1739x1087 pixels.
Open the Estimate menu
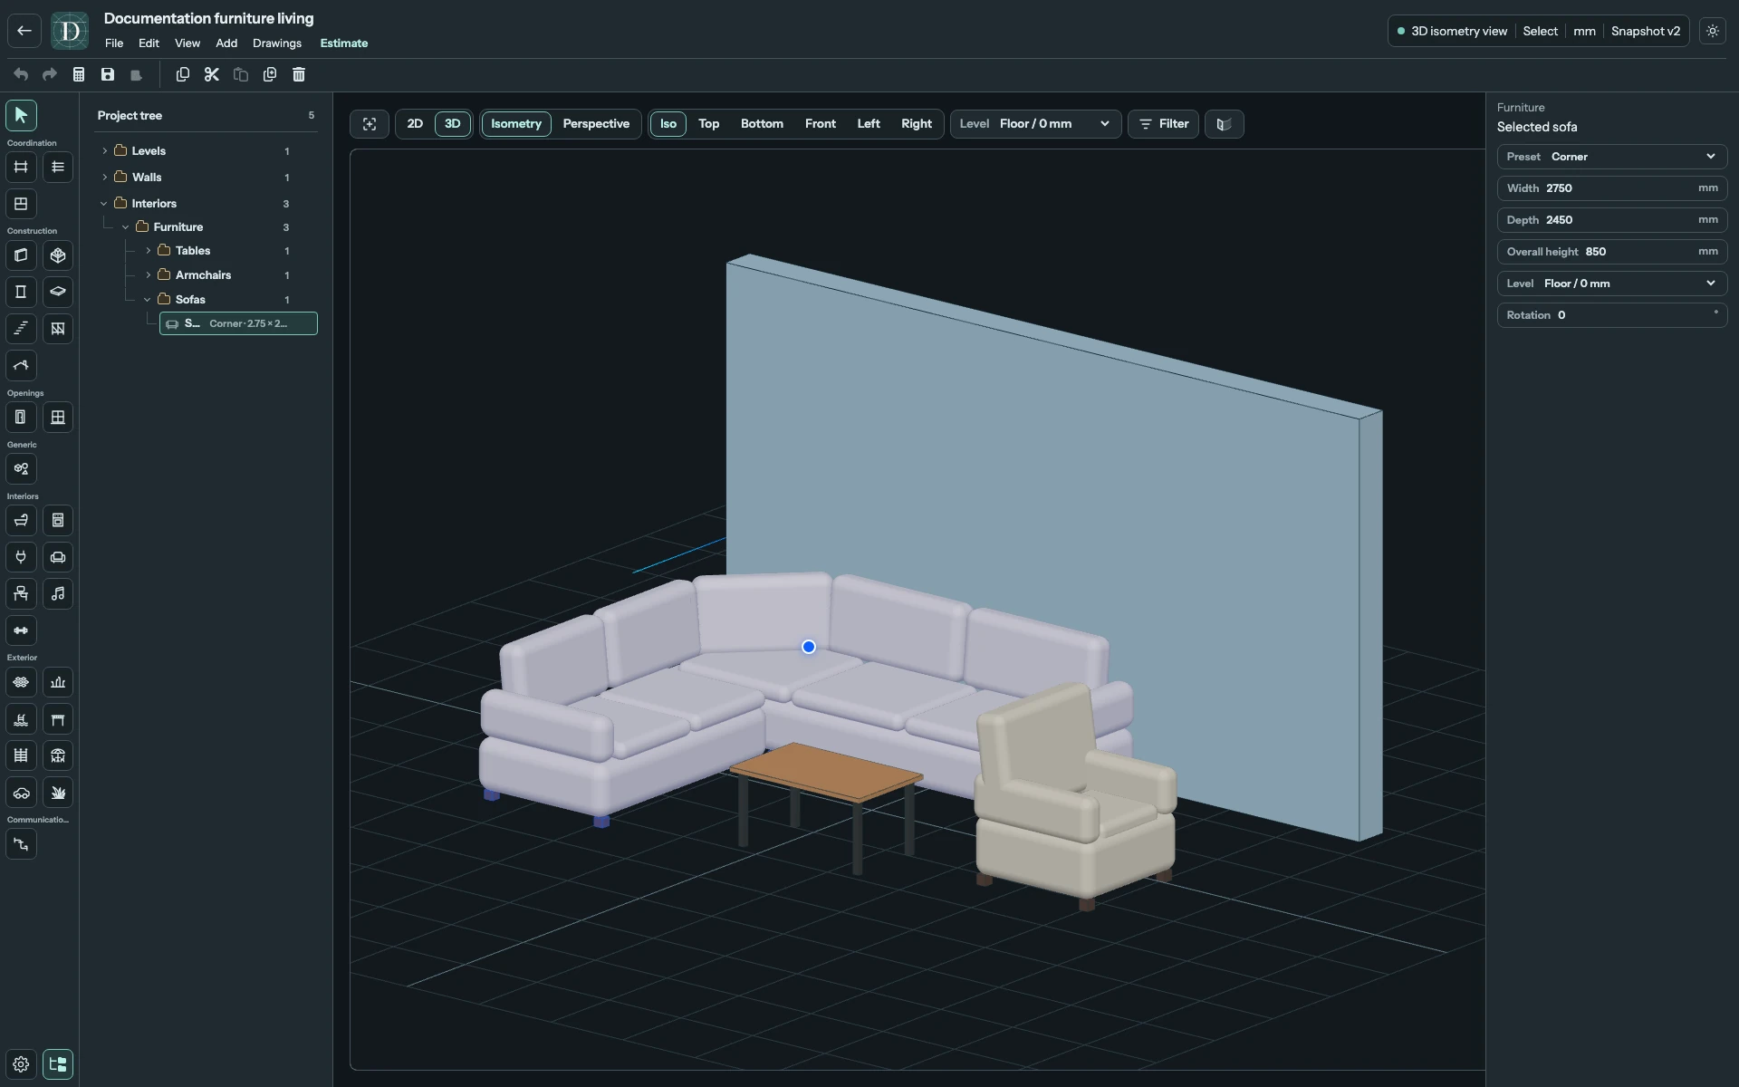[344, 43]
